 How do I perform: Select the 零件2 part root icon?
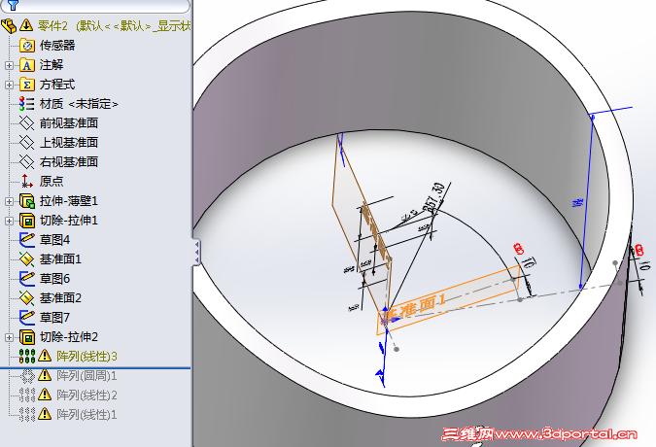coord(9,26)
